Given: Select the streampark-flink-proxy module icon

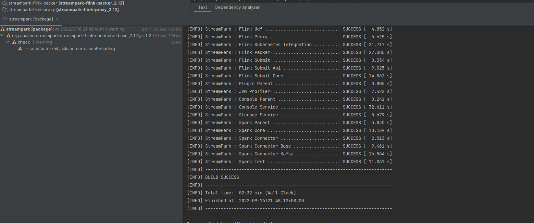Looking at the screenshot, I should (x=5, y=10).
